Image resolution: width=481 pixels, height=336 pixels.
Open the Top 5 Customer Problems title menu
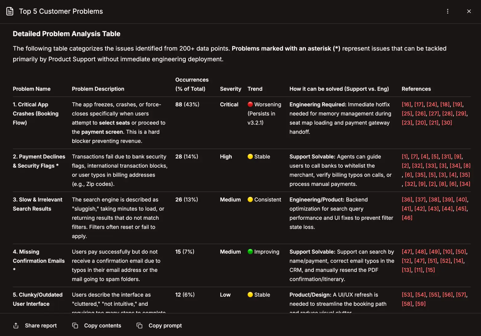click(61, 11)
